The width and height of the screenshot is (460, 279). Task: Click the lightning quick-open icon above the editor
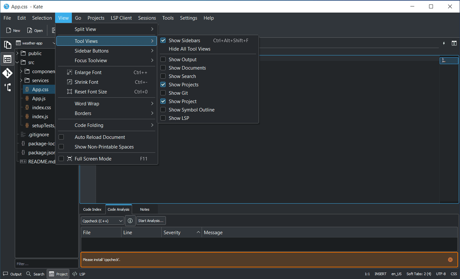point(444,43)
